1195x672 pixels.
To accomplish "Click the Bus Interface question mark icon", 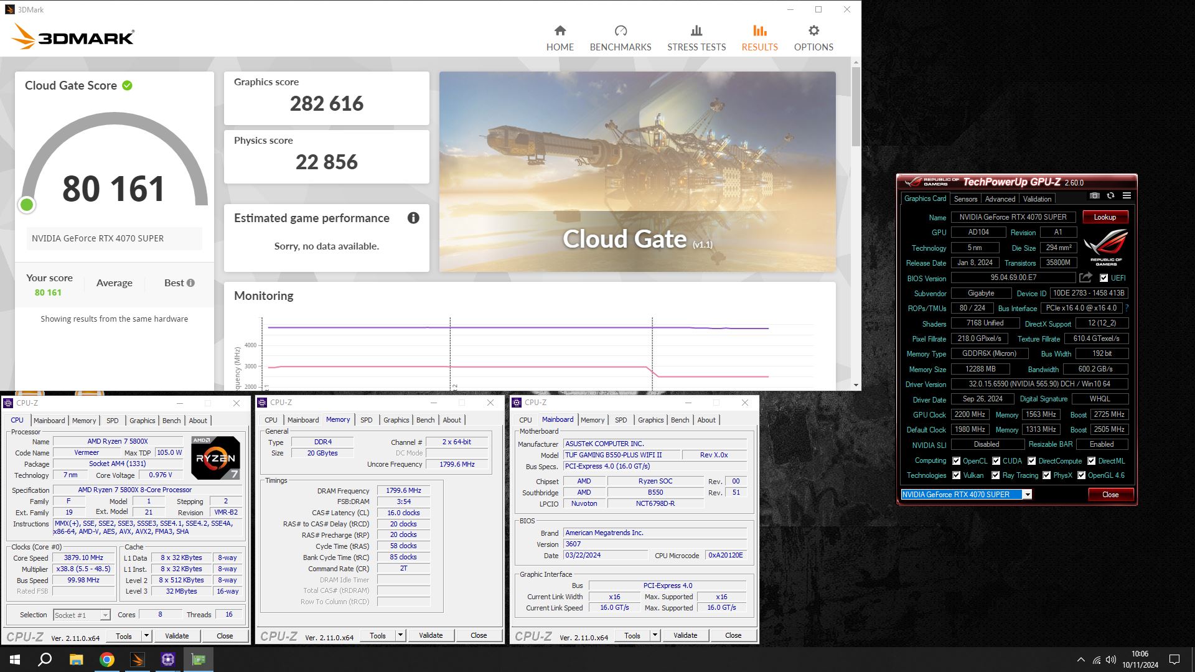I will point(1127,308).
